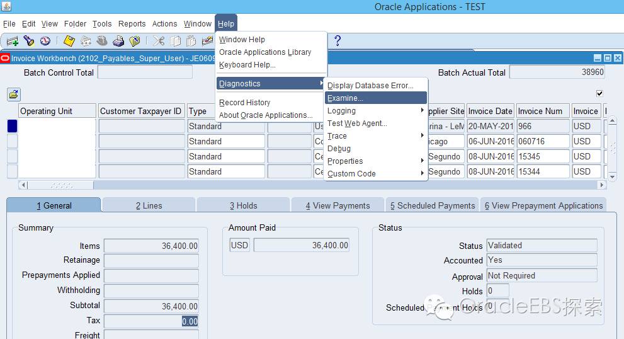Open the Tools menu

click(x=102, y=24)
